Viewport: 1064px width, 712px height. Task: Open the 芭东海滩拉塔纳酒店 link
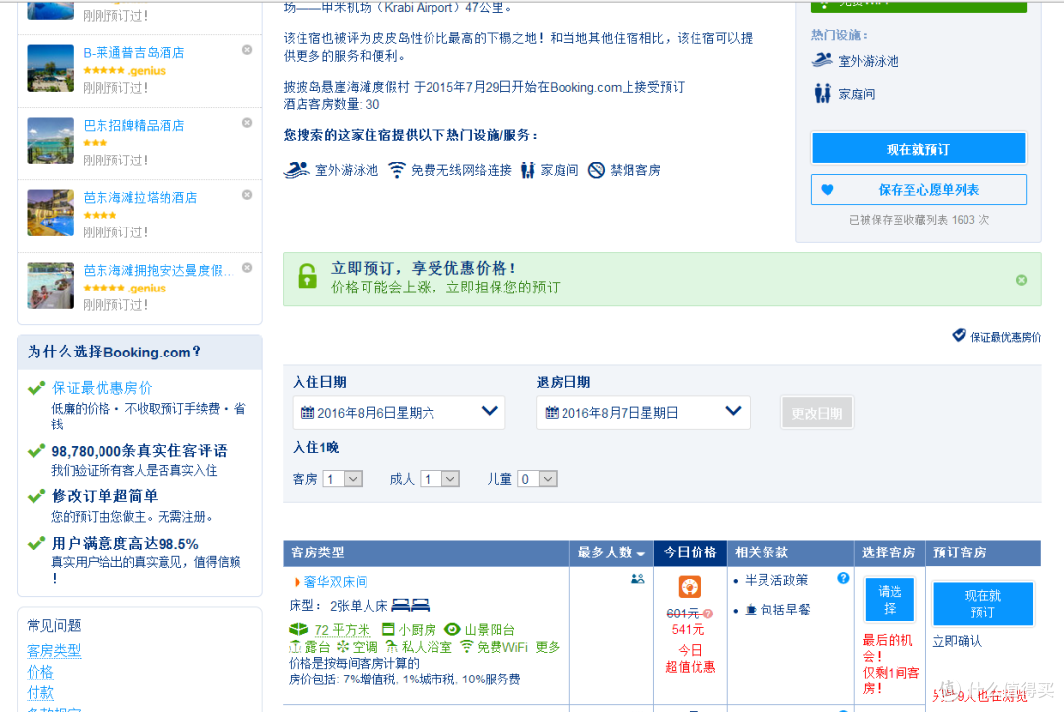140,197
